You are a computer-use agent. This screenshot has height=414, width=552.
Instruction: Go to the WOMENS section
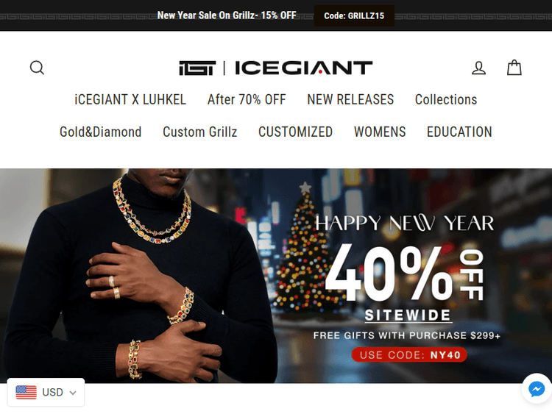pyautogui.click(x=380, y=132)
